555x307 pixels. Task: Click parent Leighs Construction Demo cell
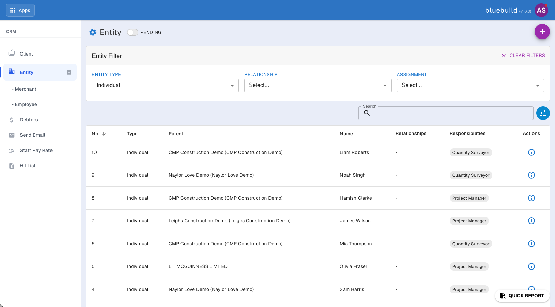[230, 221]
